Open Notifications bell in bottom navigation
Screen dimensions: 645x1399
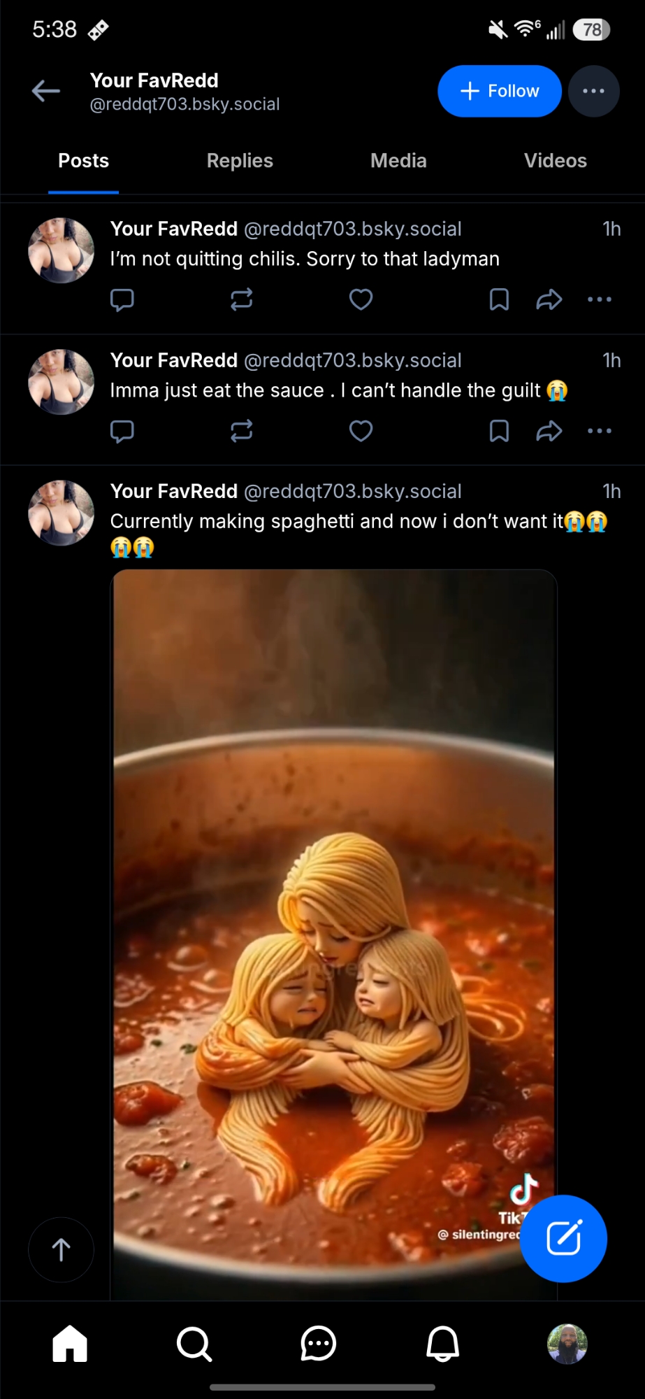(442, 1344)
